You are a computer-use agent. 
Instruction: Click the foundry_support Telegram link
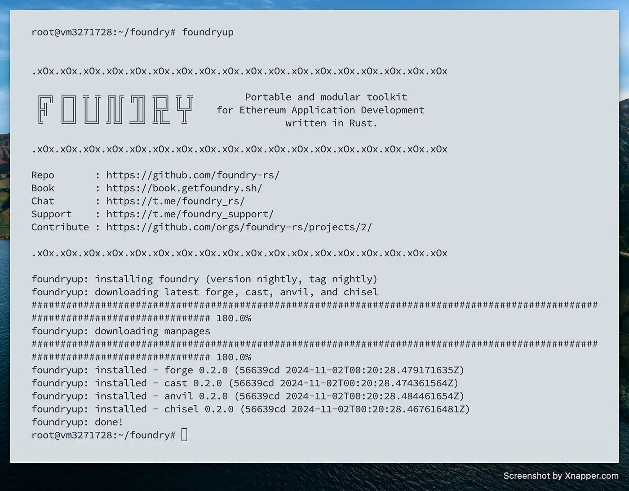[x=190, y=214]
